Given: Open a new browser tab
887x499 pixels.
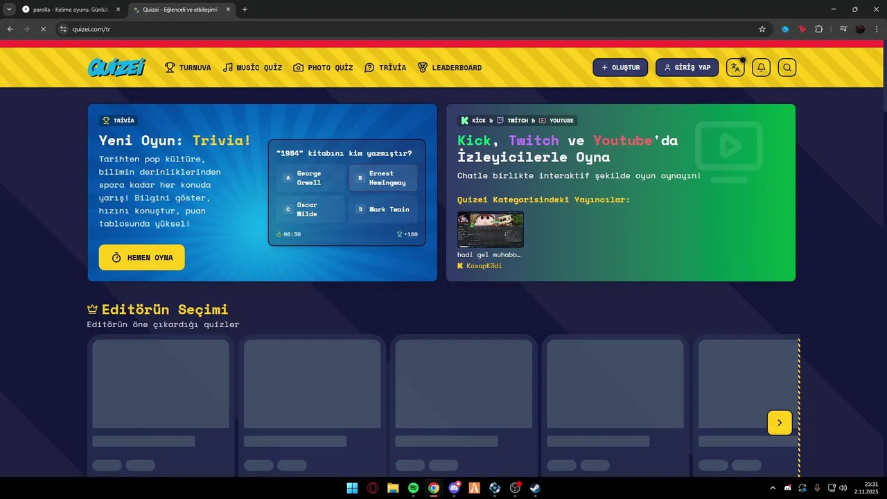Looking at the screenshot, I should [x=245, y=9].
